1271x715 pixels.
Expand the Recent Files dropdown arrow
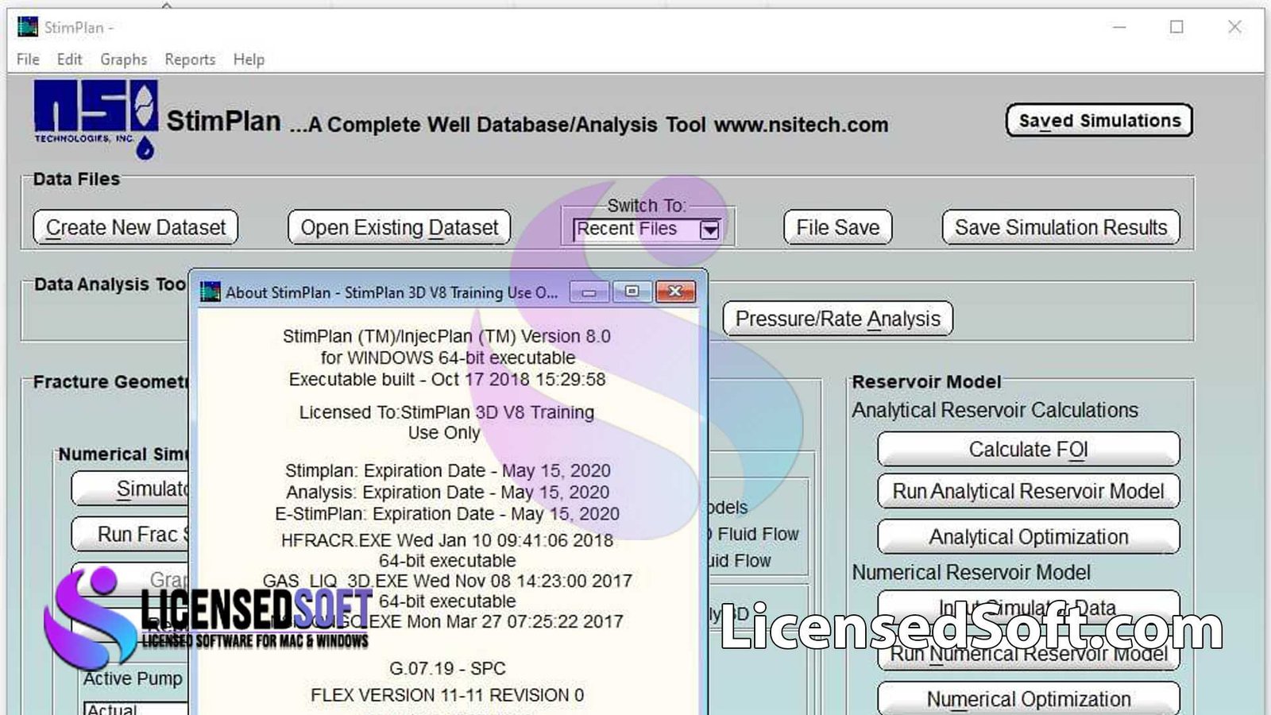coord(709,230)
